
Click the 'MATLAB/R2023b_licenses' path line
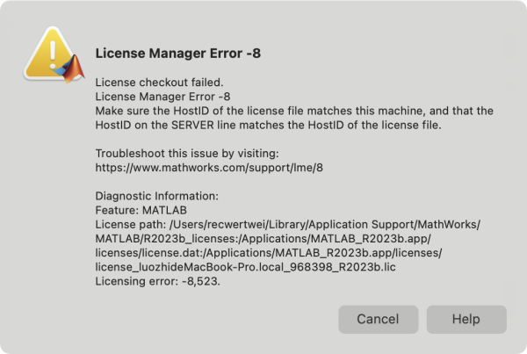click(x=263, y=239)
